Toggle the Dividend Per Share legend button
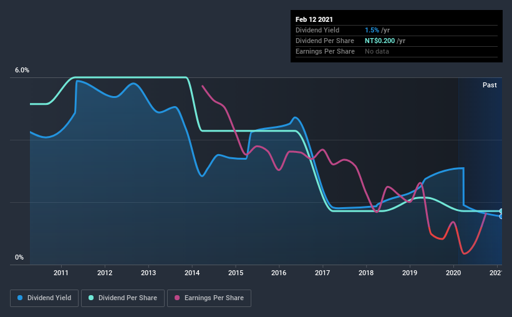This screenshot has height=317, width=512. 123,298
